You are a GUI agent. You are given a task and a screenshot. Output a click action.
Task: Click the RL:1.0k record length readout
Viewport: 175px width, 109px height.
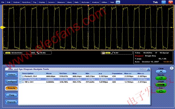click(x=162, y=59)
